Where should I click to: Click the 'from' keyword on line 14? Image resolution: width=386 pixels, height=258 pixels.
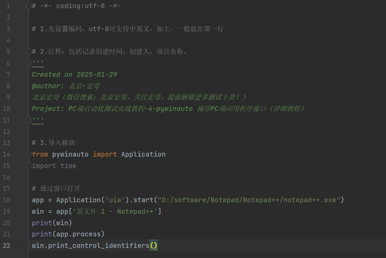pyautogui.click(x=40, y=154)
